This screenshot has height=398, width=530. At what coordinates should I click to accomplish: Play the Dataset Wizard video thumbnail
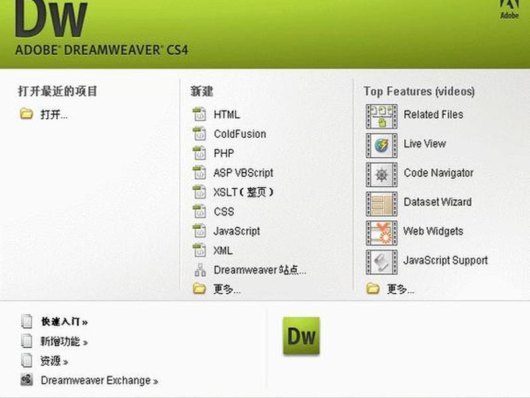(382, 204)
